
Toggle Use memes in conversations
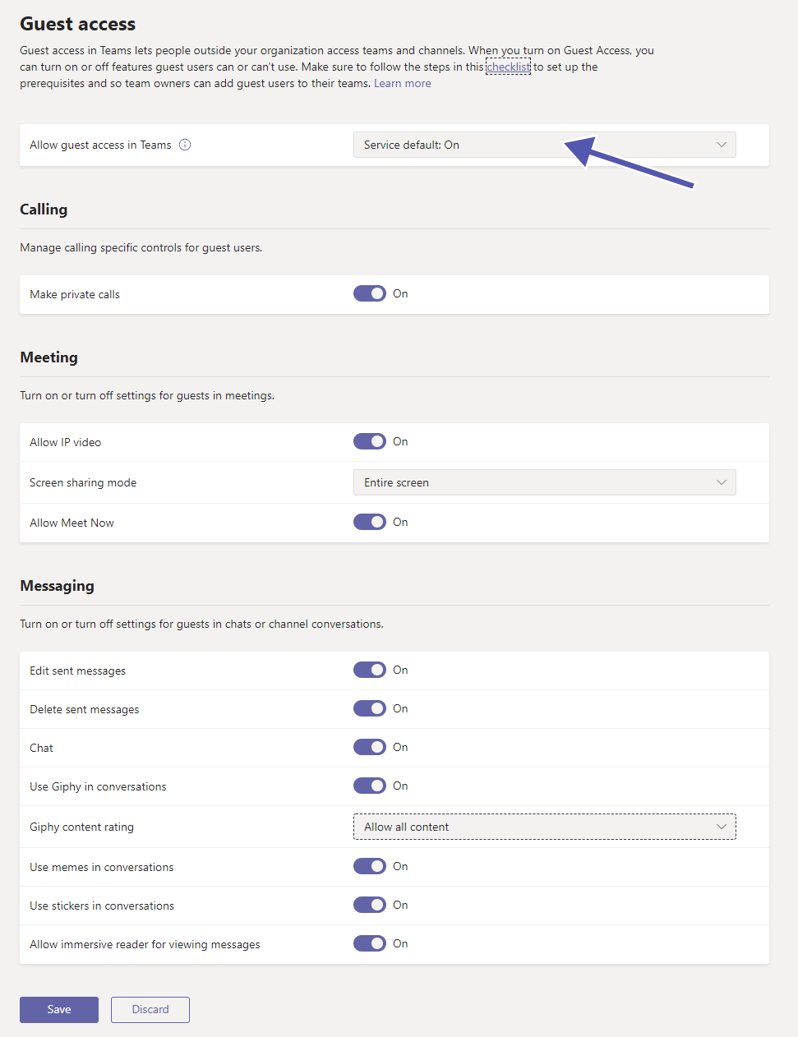(x=370, y=866)
